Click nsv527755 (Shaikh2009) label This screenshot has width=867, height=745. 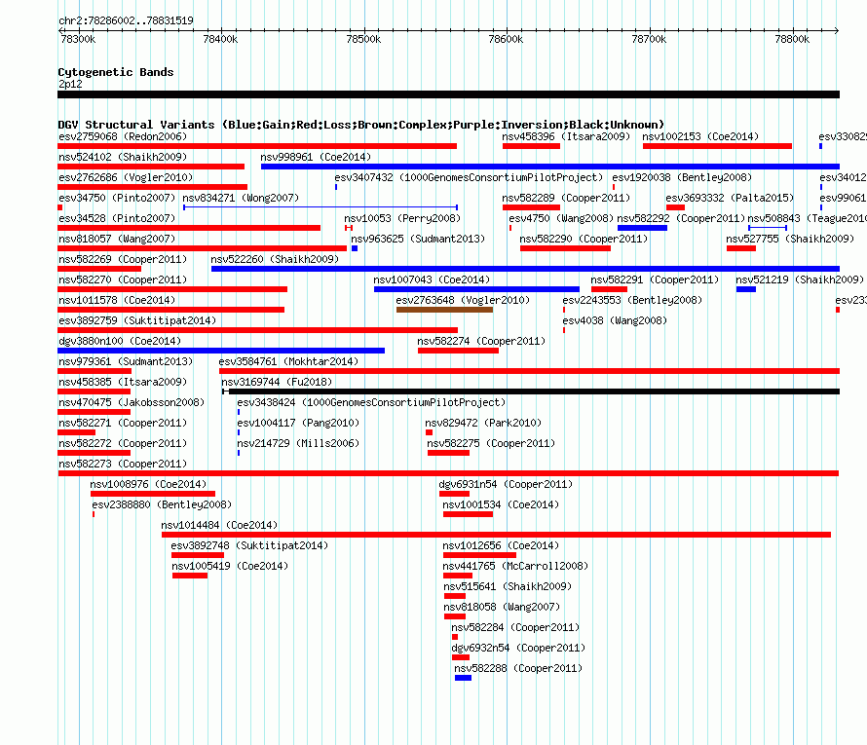click(x=790, y=239)
